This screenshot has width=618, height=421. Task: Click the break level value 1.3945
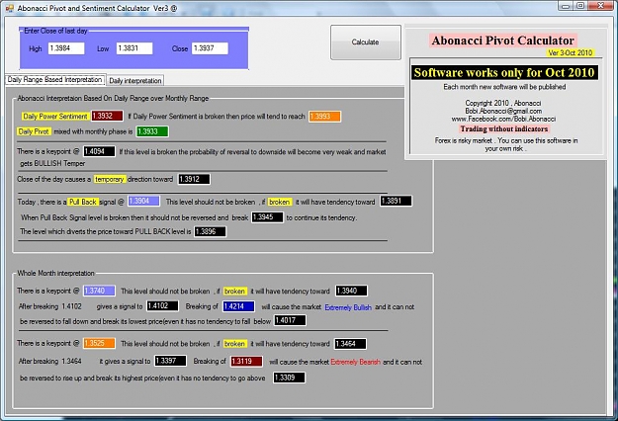point(268,217)
